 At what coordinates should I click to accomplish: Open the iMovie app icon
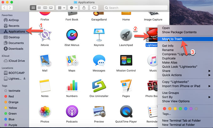pyautogui.click(x=45, y=35)
